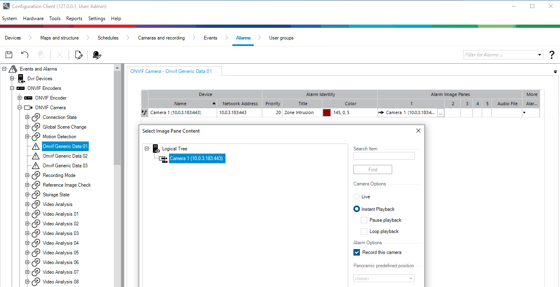This screenshot has width=560, height=287.
Task: Select the Live radio button
Action: pos(357,197)
